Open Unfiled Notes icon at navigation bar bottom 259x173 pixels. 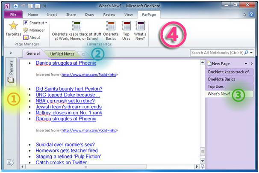(11, 162)
